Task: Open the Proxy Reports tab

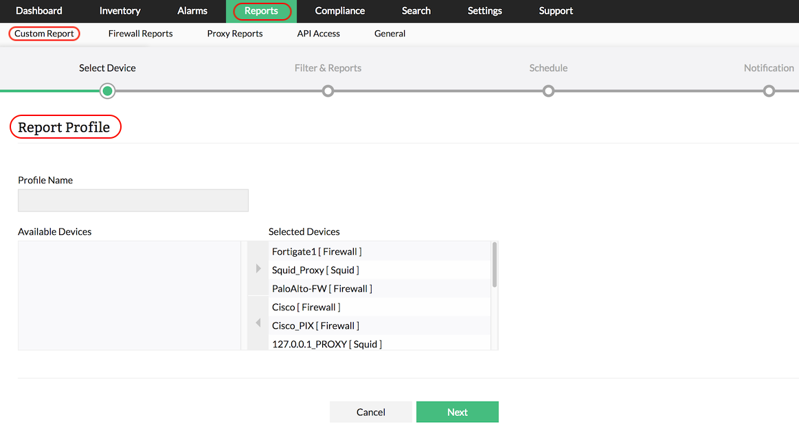Action: pos(234,33)
